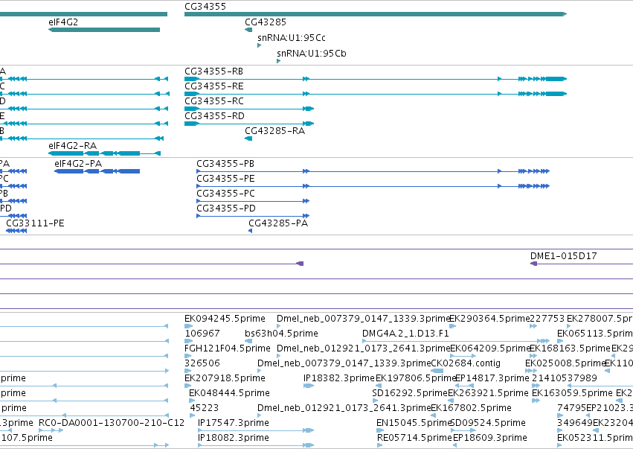The image size is (633, 449).
Task: Click the EK064209.5prime EST label
Action: [489, 348]
